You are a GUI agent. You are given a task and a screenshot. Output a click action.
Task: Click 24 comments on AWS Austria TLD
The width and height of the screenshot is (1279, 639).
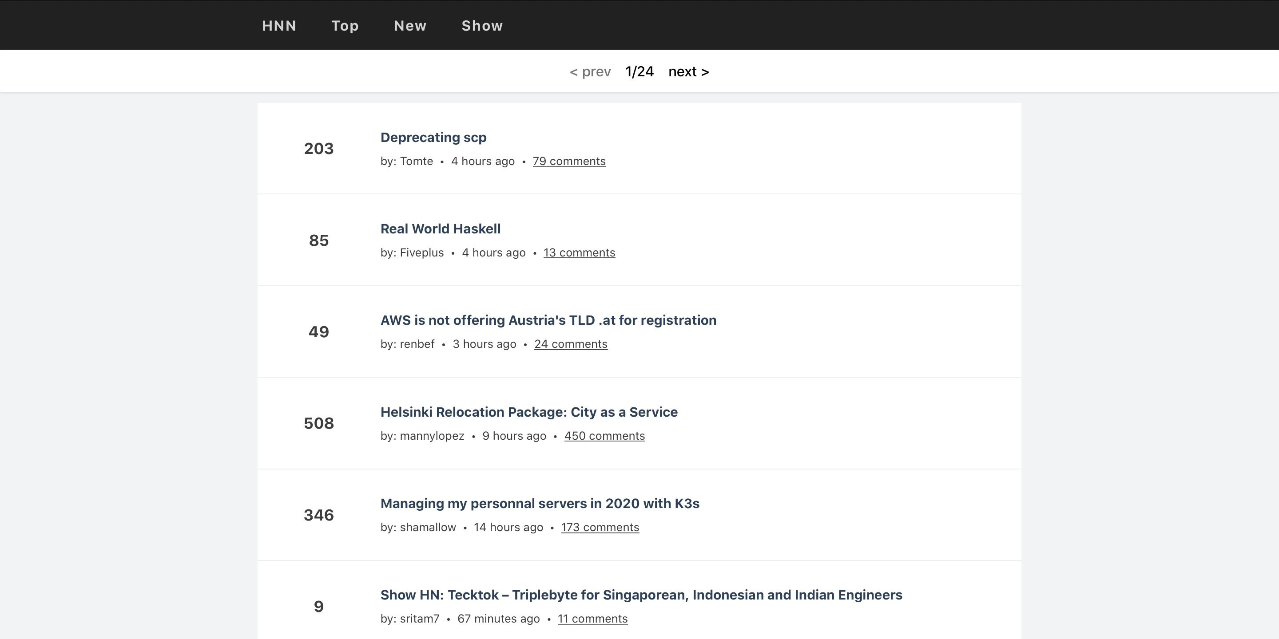click(571, 343)
